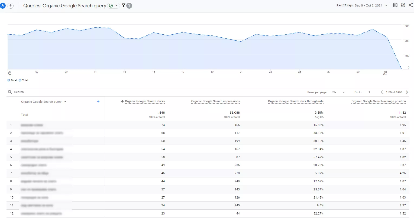Click total impressions value 55,088
The image size is (414, 218).
[235, 113]
